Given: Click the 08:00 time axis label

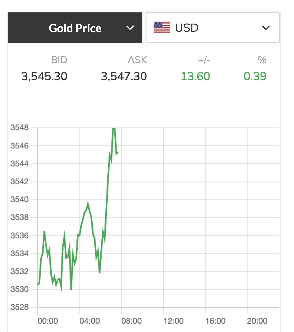Looking at the screenshot, I should pos(132,321).
